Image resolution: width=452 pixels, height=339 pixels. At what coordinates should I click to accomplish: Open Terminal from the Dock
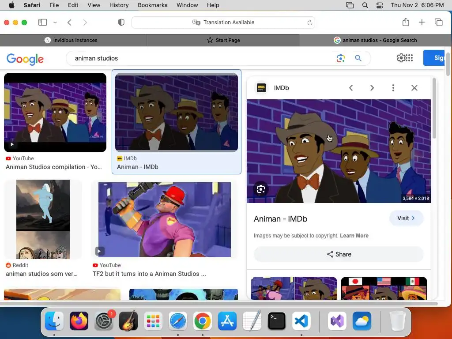point(276,321)
